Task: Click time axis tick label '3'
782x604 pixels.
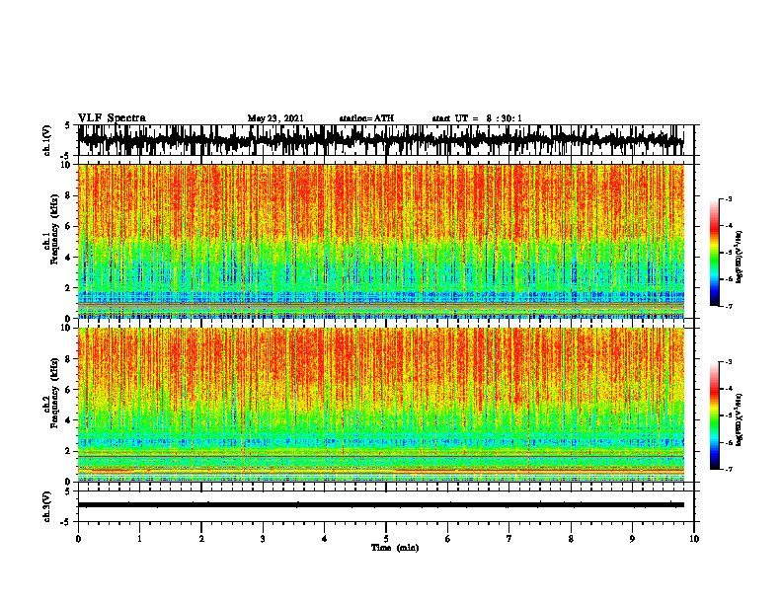Action: (x=263, y=539)
